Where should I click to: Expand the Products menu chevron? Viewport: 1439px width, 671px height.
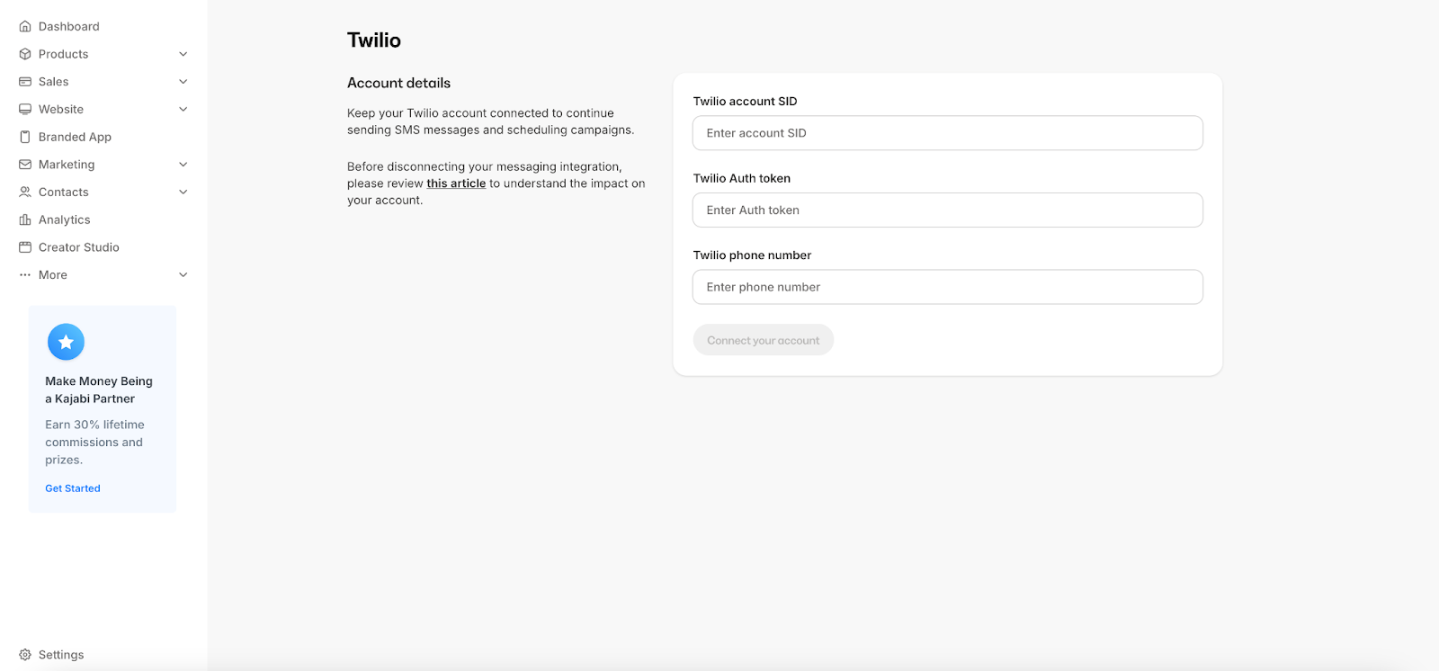coord(183,54)
